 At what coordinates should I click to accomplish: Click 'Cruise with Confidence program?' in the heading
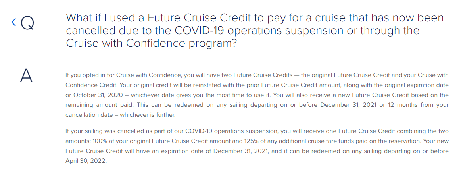(152, 43)
